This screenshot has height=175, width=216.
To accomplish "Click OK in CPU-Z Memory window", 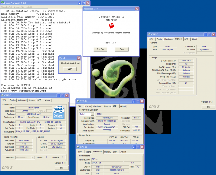I will coord(208,107).
